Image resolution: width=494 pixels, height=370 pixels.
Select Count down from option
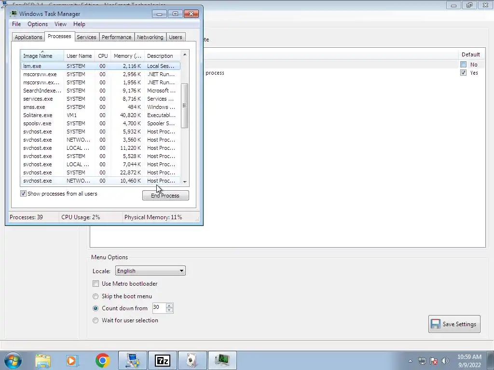96,308
